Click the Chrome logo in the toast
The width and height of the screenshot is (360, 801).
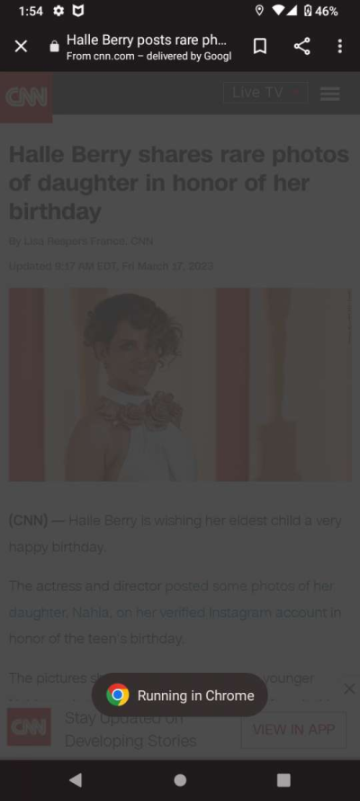117,695
